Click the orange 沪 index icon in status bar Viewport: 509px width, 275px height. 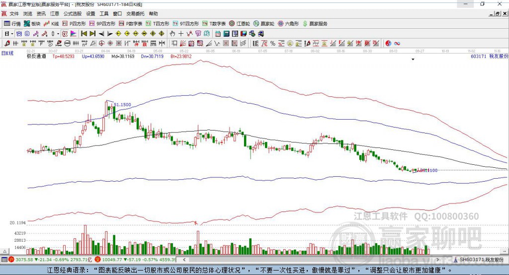pyautogui.click(x=11, y=260)
